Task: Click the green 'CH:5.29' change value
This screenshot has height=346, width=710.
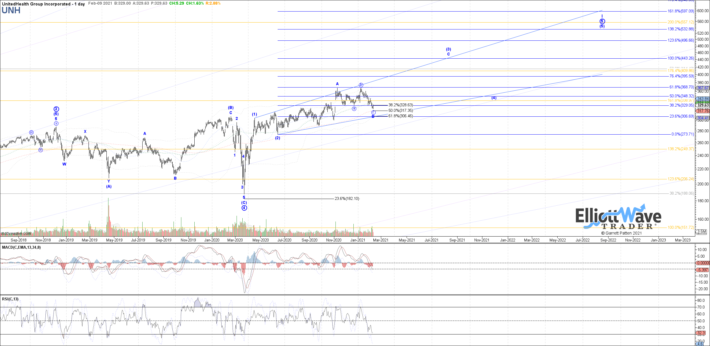Action: click(176, 3)
